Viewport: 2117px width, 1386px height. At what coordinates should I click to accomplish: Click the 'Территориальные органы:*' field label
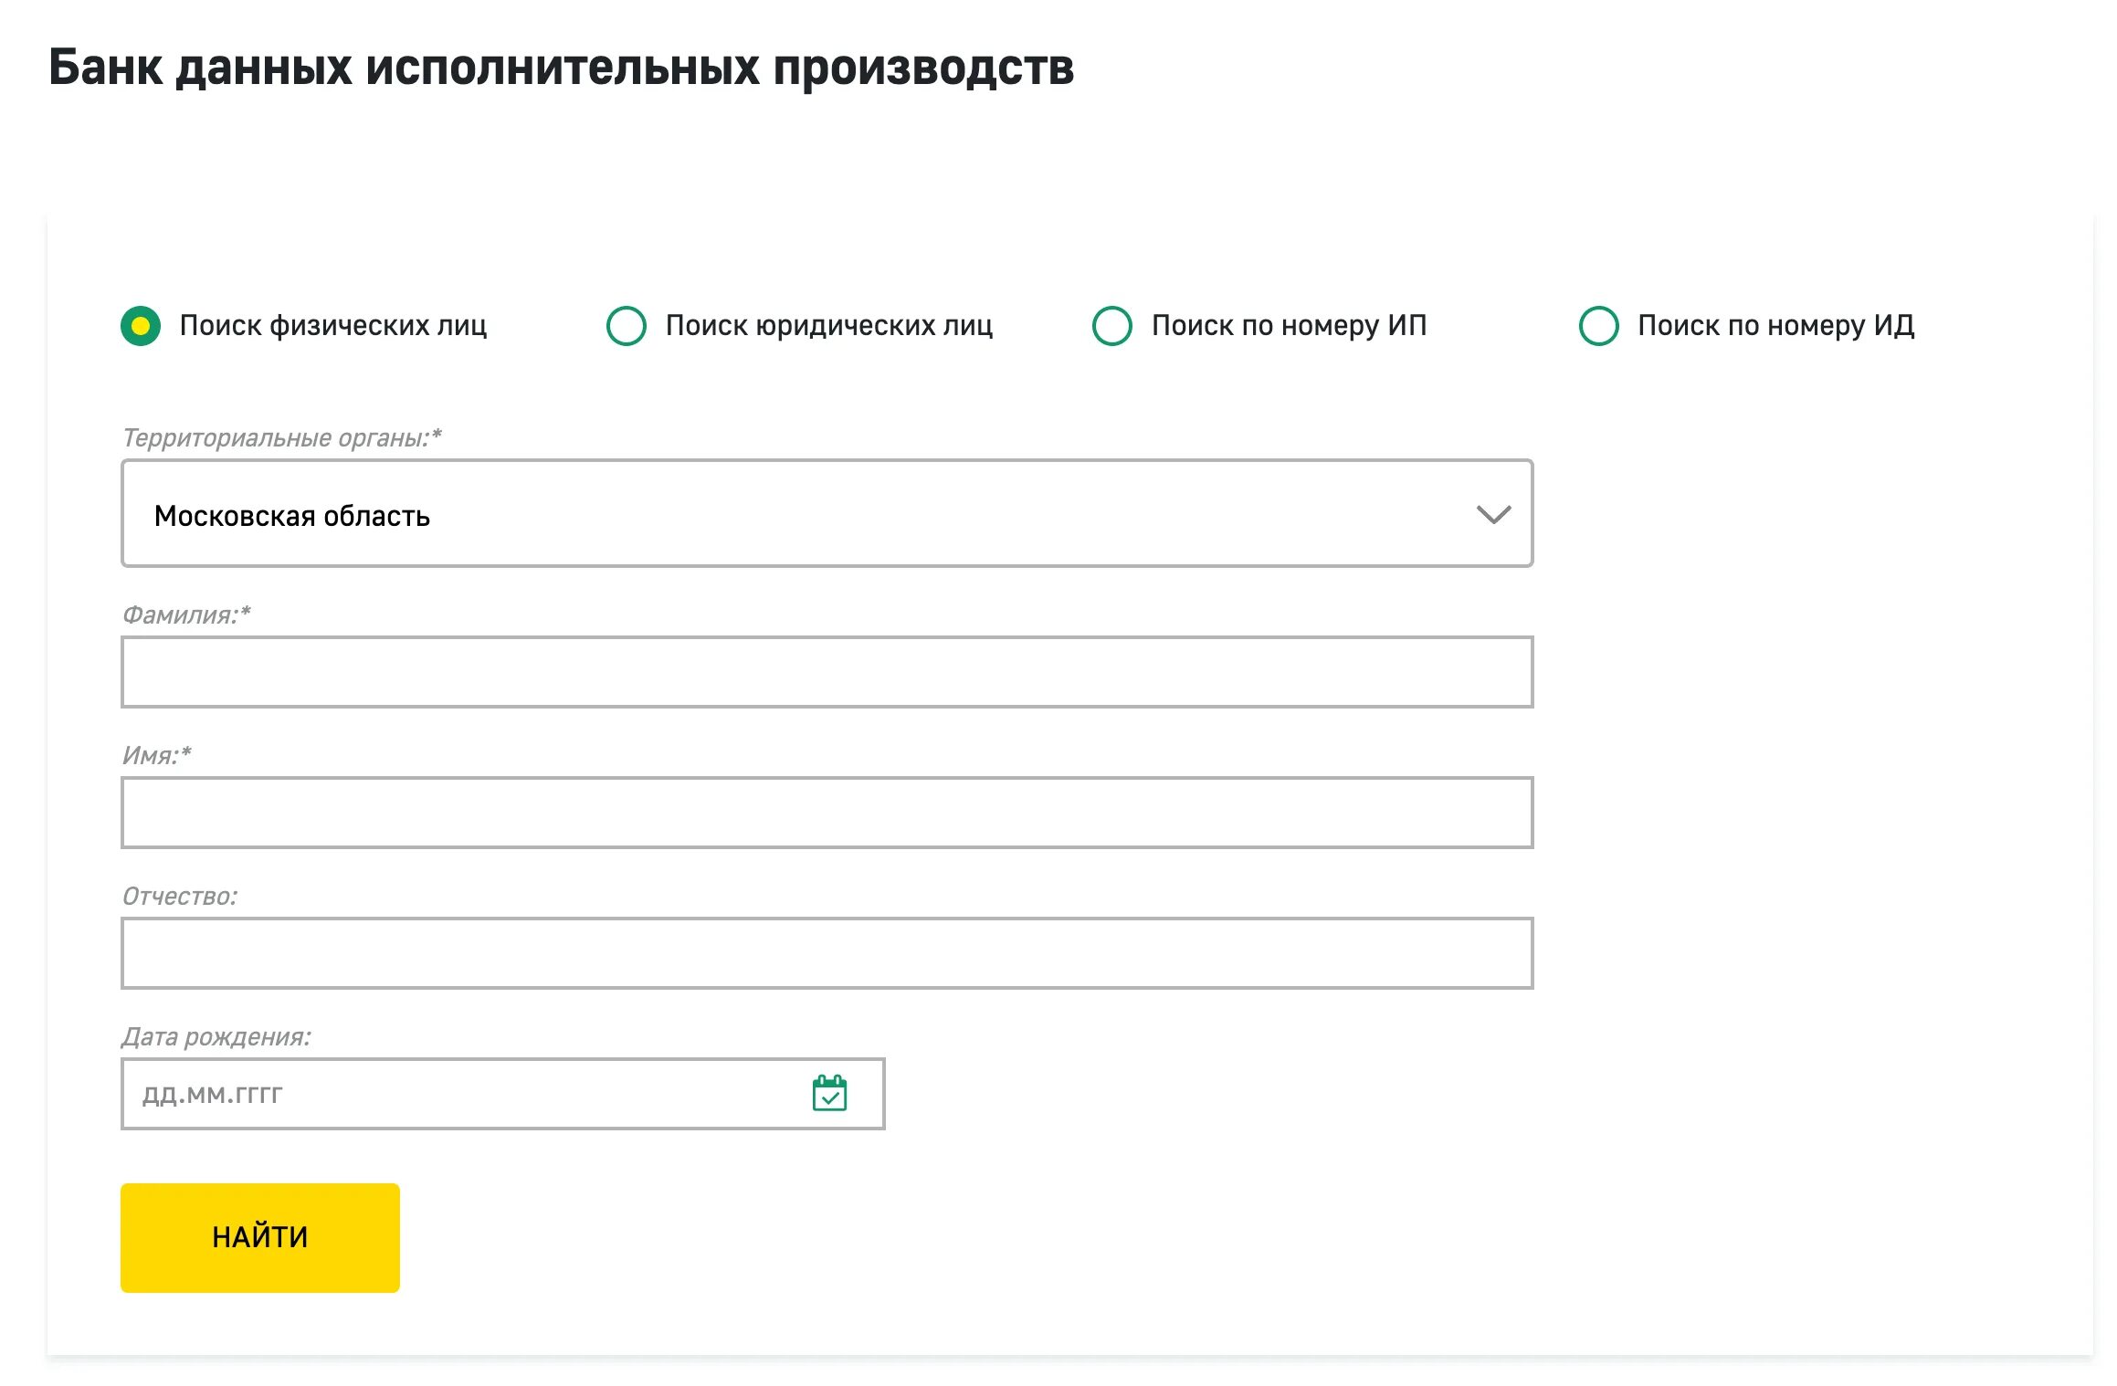[x=281, y=438]
